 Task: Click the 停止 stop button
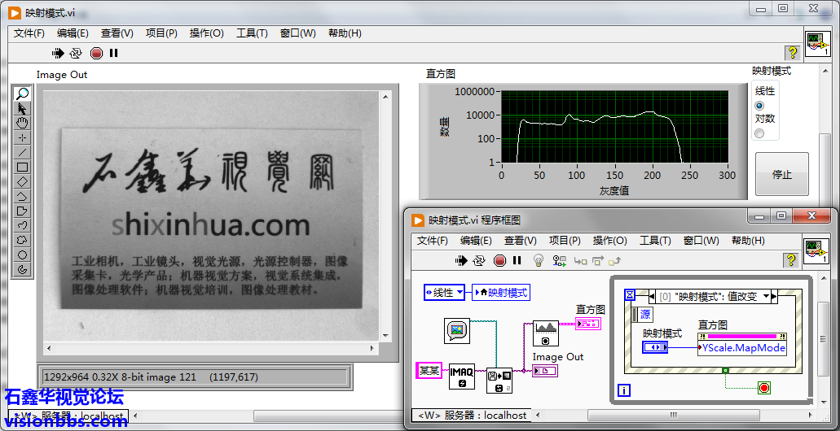pyautogui.click(x=781, y=174)
